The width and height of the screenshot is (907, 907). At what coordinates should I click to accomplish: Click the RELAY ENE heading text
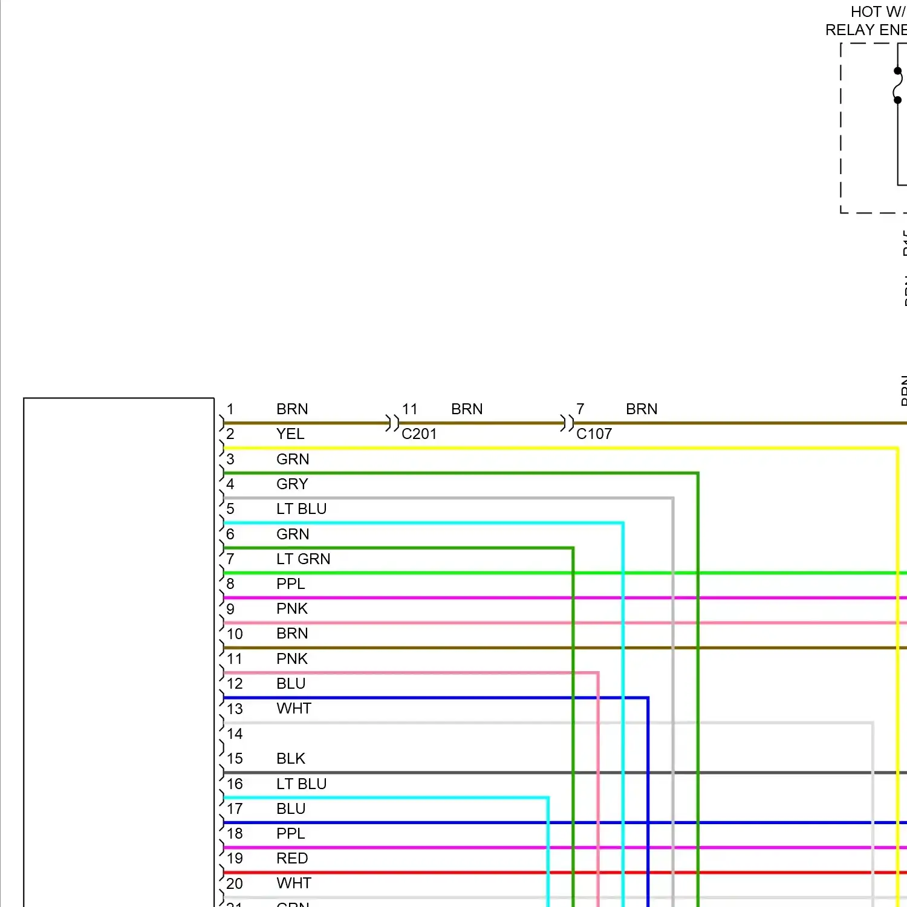866,30
